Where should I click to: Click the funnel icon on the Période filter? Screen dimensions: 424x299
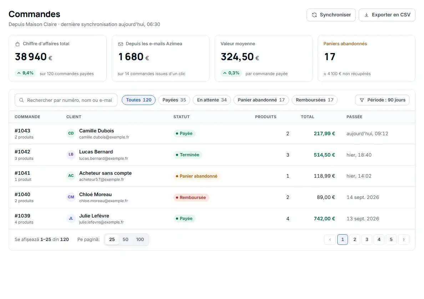point(362,100)
